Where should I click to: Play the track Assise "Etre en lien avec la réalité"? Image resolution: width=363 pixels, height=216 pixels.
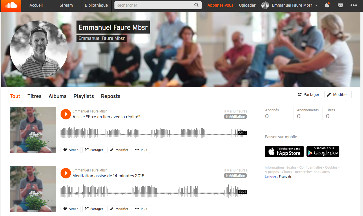click(66, 114)
